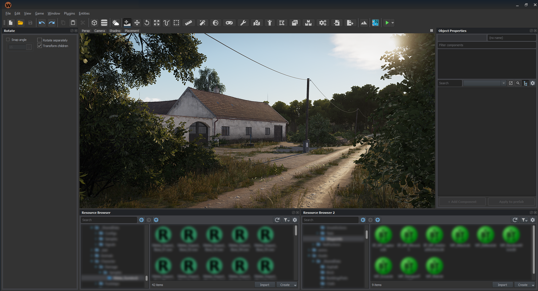Create a new world file
Screen dimensions: 538x291
coord(11,23)
